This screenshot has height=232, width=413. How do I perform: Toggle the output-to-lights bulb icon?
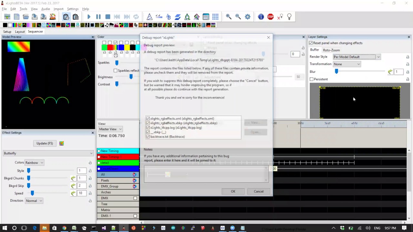click(289, 17)
